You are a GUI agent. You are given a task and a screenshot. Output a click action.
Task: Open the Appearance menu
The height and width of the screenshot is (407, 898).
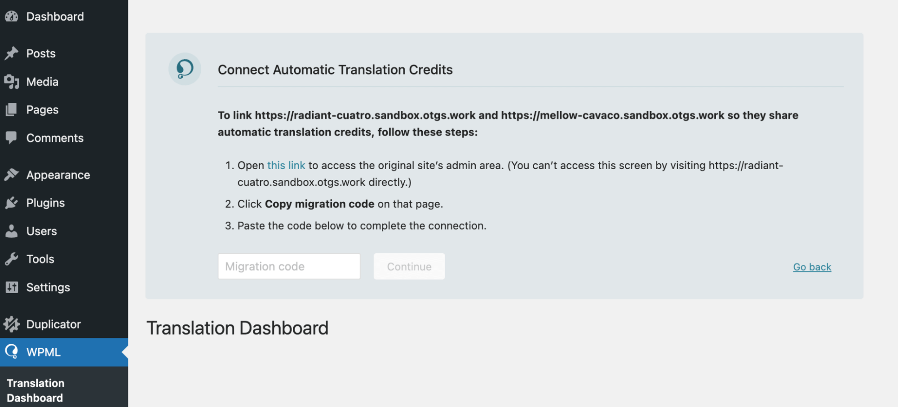pos(58,175)
